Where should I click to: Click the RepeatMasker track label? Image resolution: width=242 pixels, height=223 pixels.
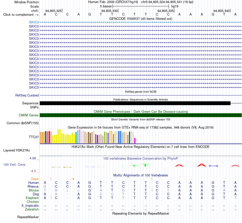point(28,217)
